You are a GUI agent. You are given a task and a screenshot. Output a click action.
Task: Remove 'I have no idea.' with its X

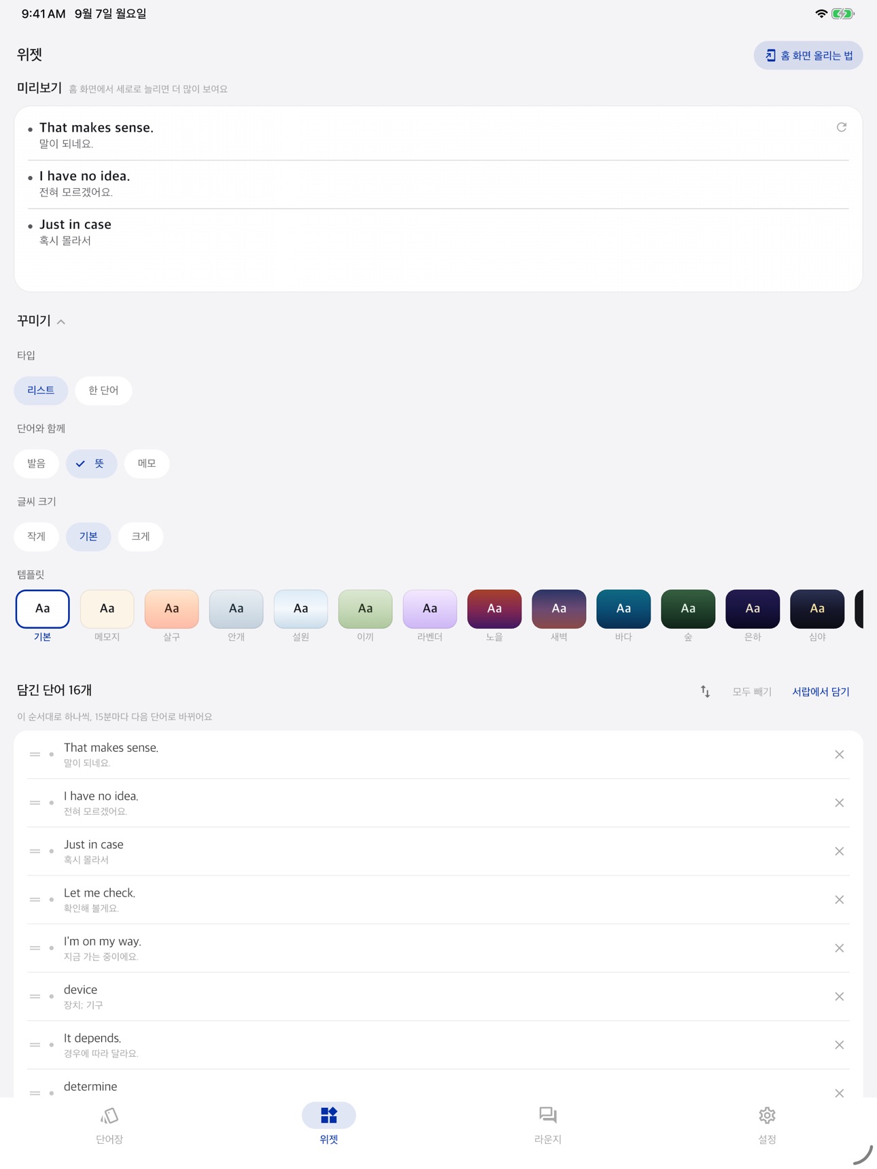coord(839,803)
